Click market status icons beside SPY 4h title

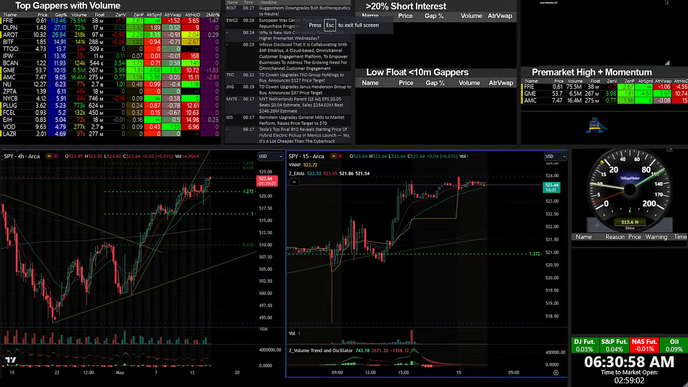[53, 156]
